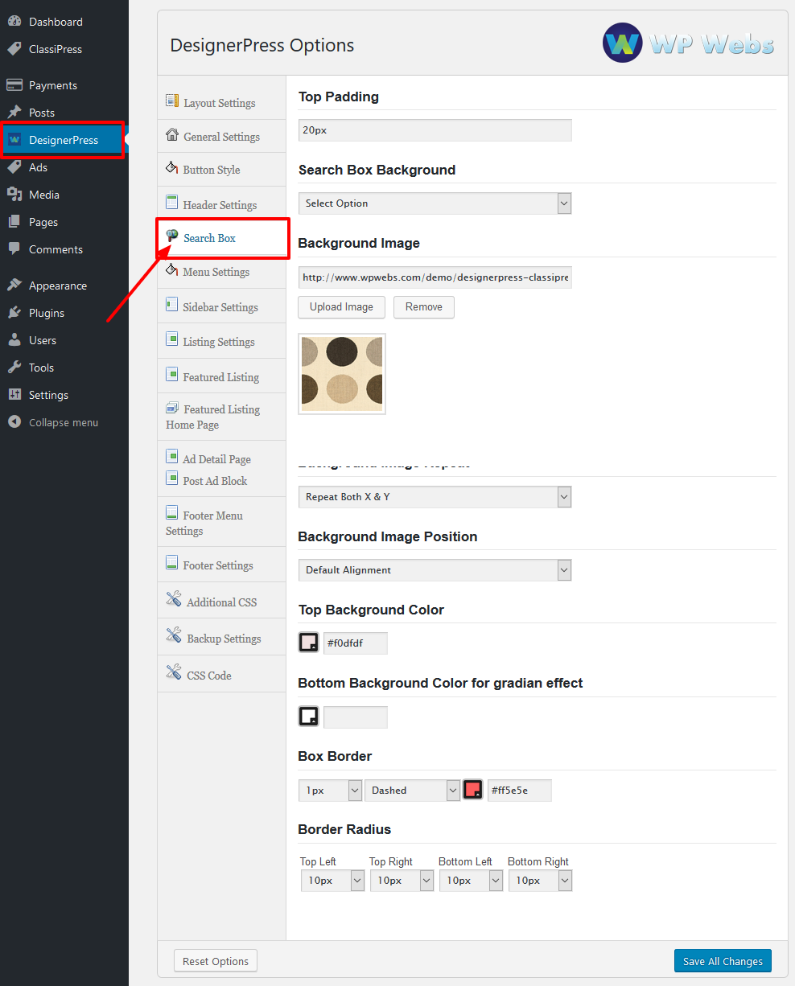Image resolution: width=795 pixels, height=986 pixels.
Task: Click the Ads tag icon
Action: click(14, 167)
